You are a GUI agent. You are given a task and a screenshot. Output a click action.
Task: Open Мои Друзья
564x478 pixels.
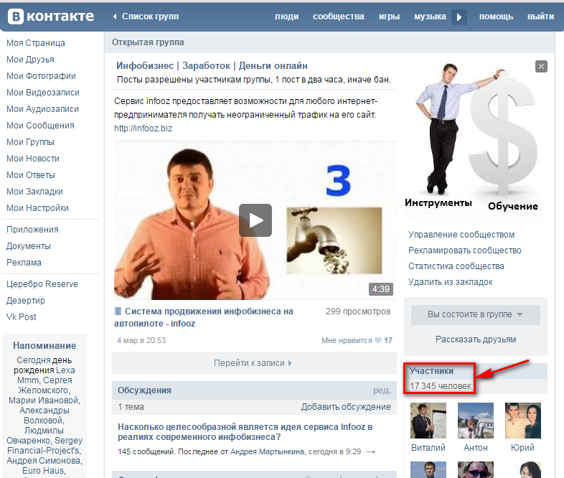click(x=30, y=60)
